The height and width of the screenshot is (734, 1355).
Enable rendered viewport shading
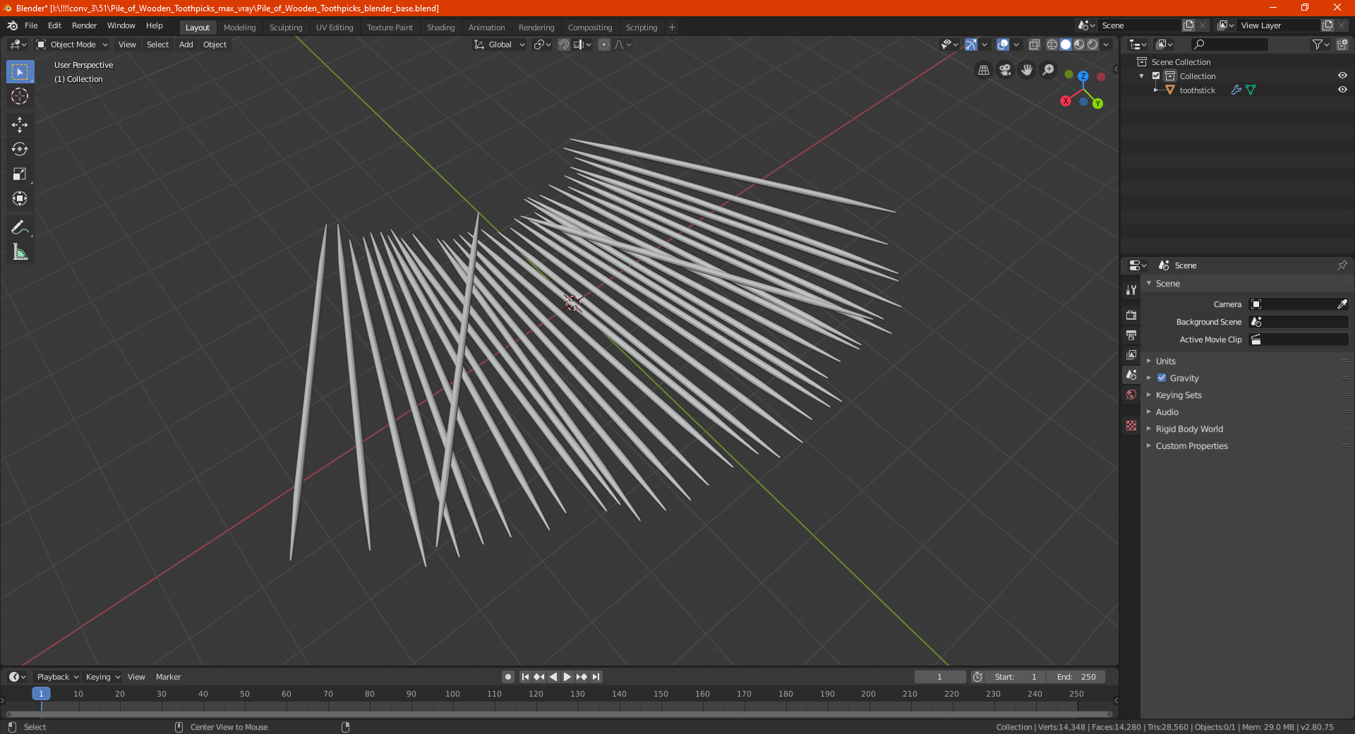(x=1092, y=44)
